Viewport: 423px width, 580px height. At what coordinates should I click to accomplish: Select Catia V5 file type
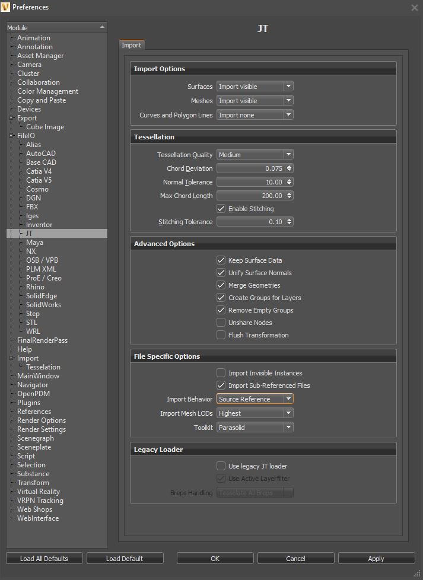pyautogui.click(x=39, y=180)
